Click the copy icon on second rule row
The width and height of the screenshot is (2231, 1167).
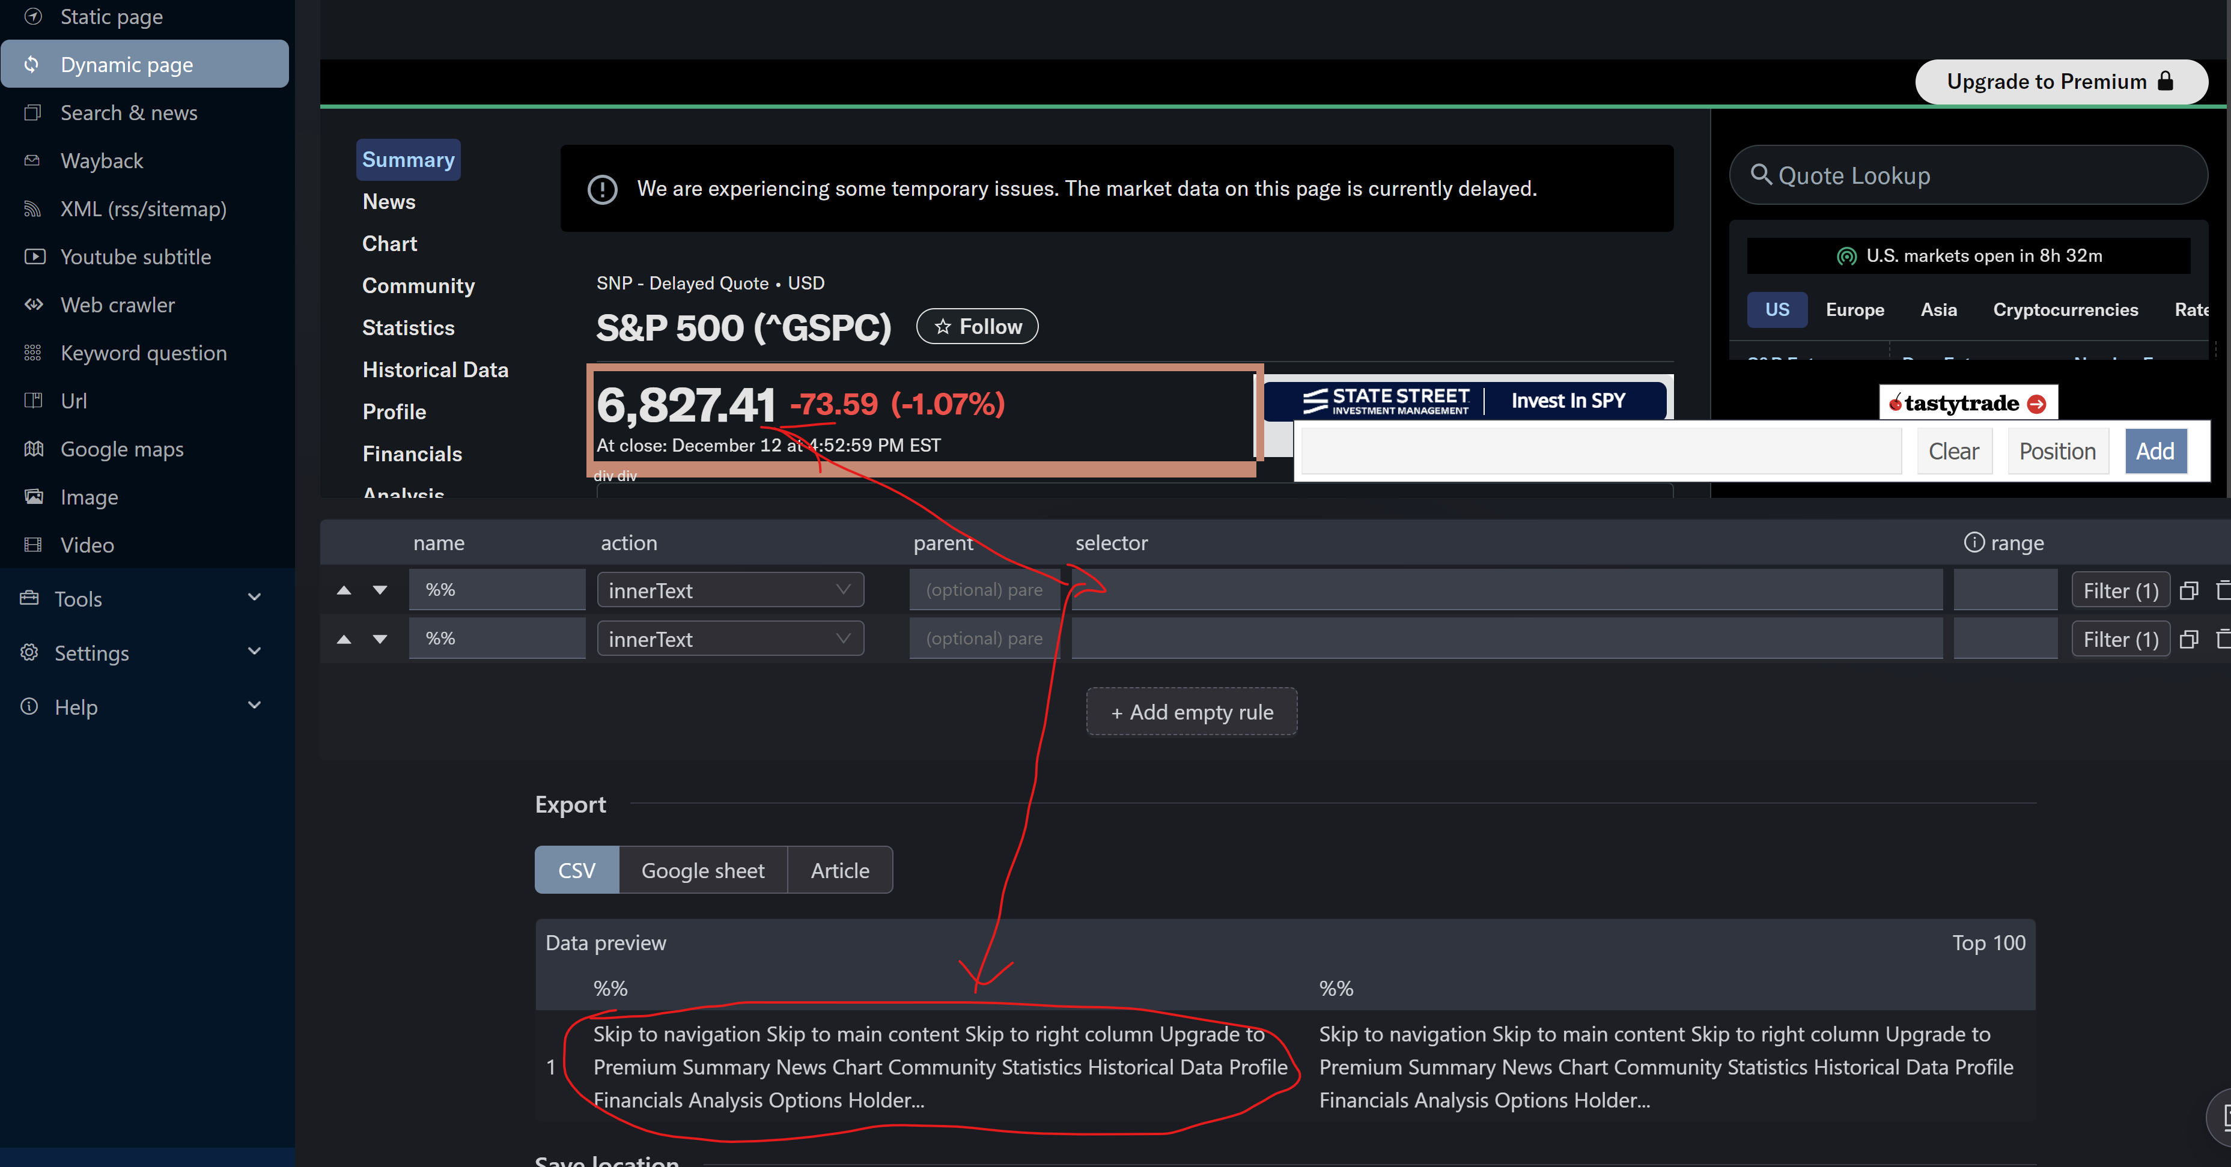pos(2188,639)
